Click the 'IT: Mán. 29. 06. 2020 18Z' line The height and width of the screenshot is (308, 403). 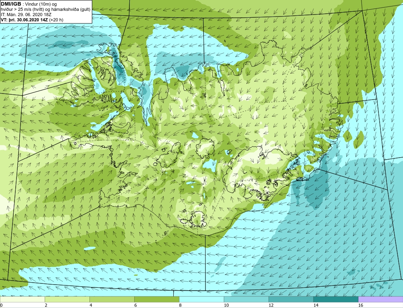tap(26, 15)
